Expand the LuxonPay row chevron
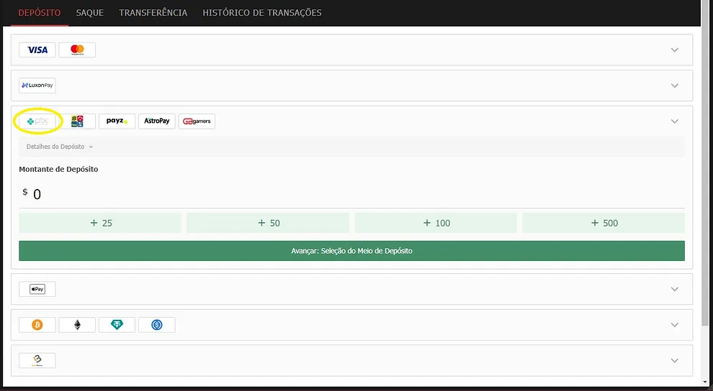This screenshot has height=391, width=713. 675,86
